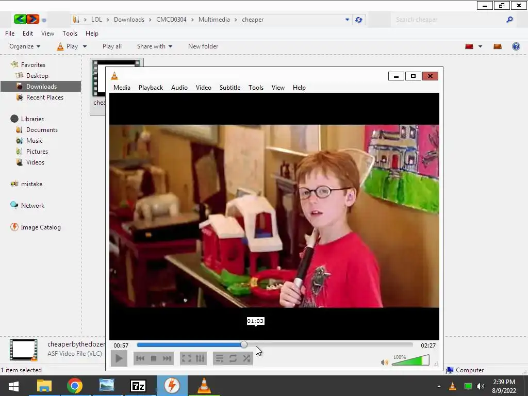This screenshot has width=528, height=396.
Task: Open Pictures library in sidebar
Action: pyautogui.click(x=37, y=152)
